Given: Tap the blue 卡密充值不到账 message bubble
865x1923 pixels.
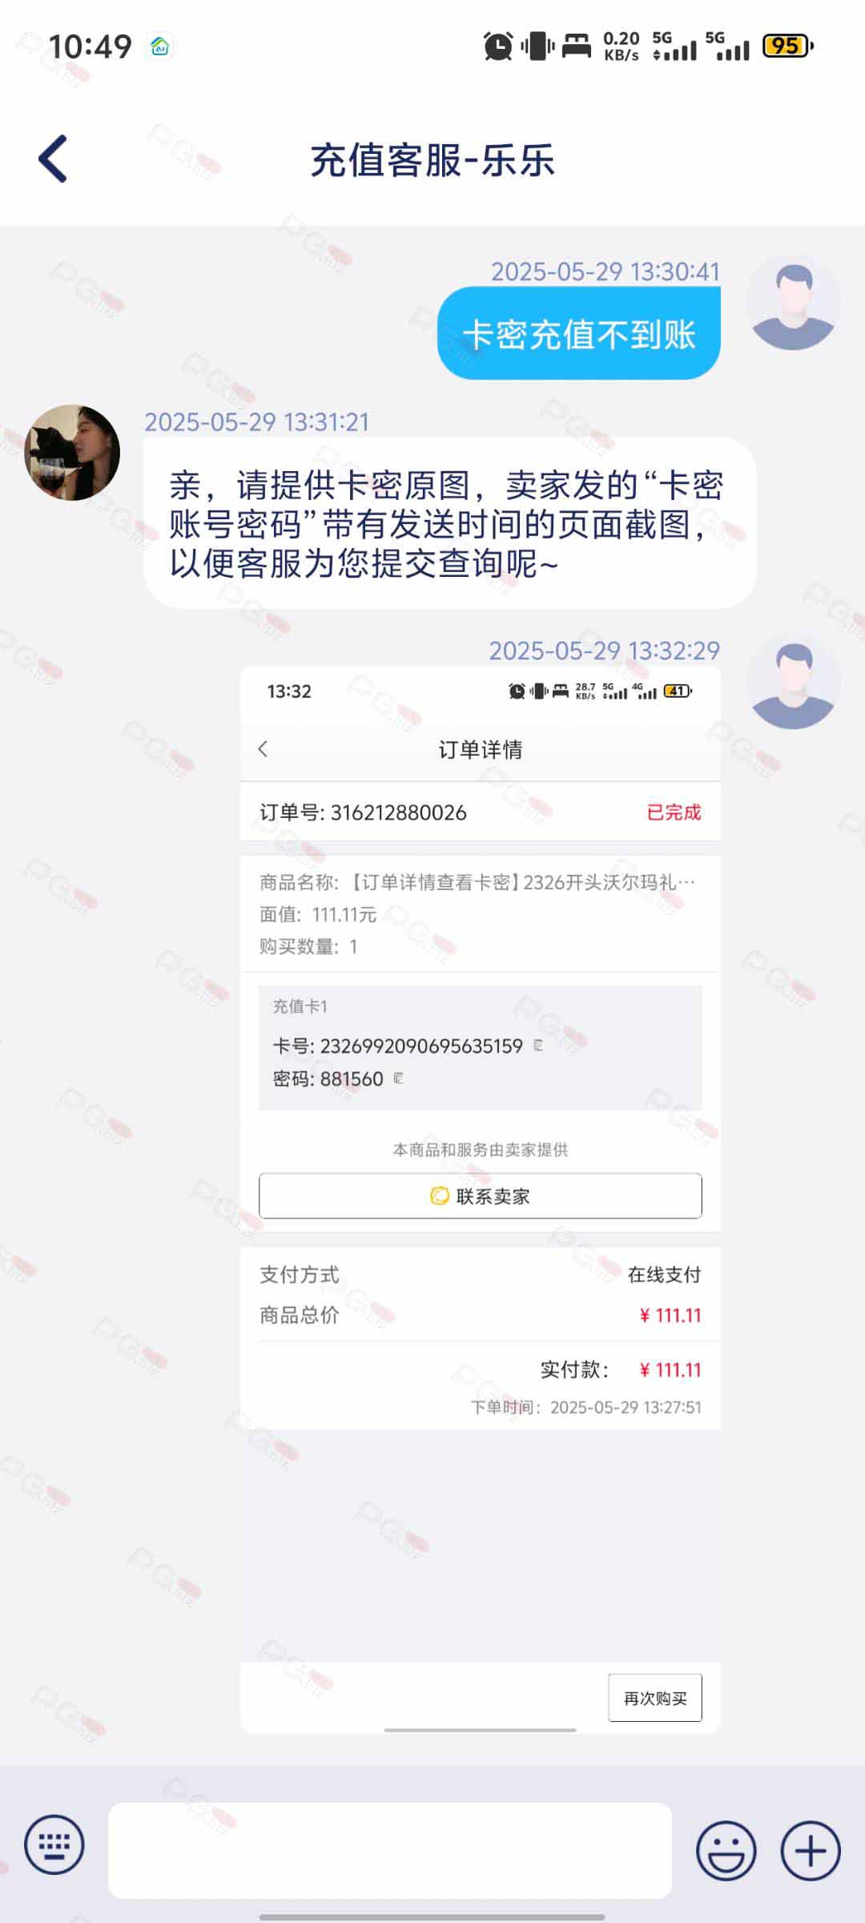Looking at the screenshot, I should click(x=579, y=333).
